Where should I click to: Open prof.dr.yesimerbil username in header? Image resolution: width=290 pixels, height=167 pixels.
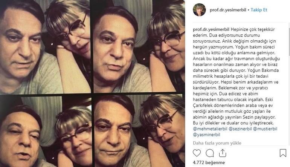point(228,10)
